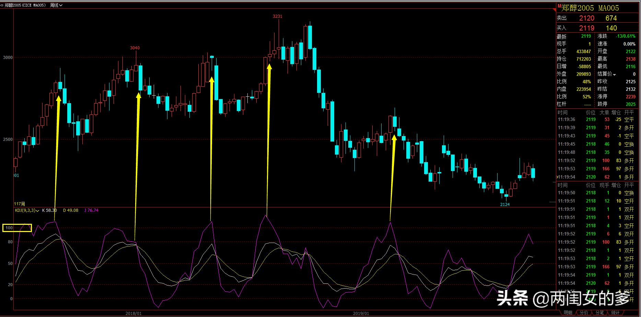Click the 外盘 value 209893
641x317 pixels.
[x=584, y=74]
